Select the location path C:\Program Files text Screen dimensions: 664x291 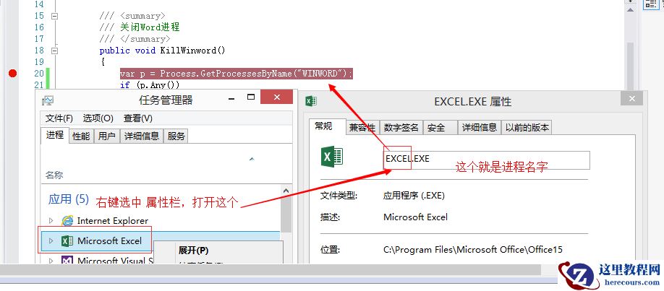coord(473,250)
